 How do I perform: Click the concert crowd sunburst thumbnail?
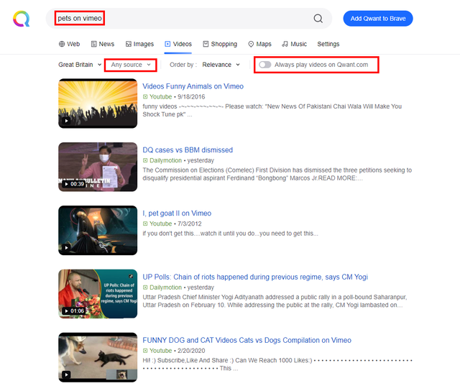[98, 103]
